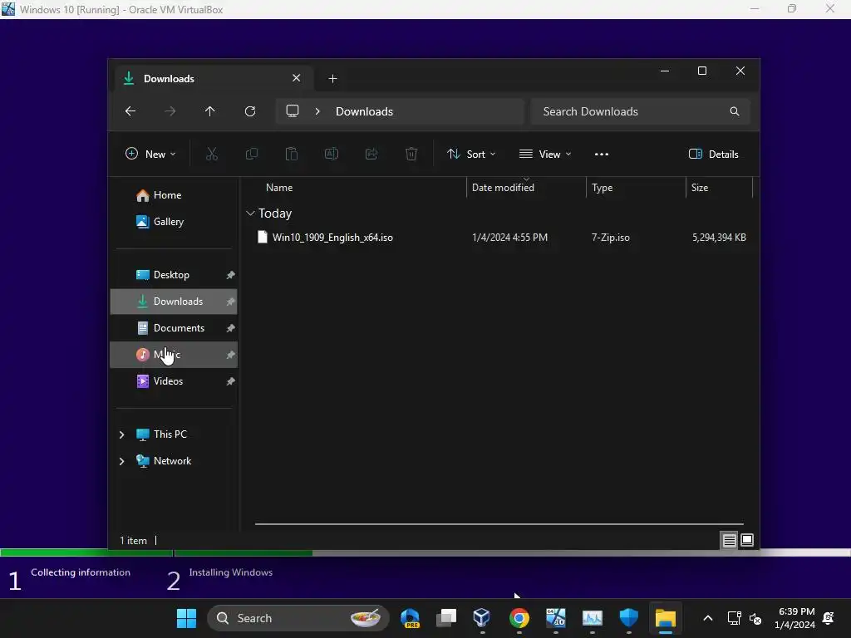Open pinned Desktop folder
The height and width of the screenshot is (638, 851).
click(x=174, y=274)
